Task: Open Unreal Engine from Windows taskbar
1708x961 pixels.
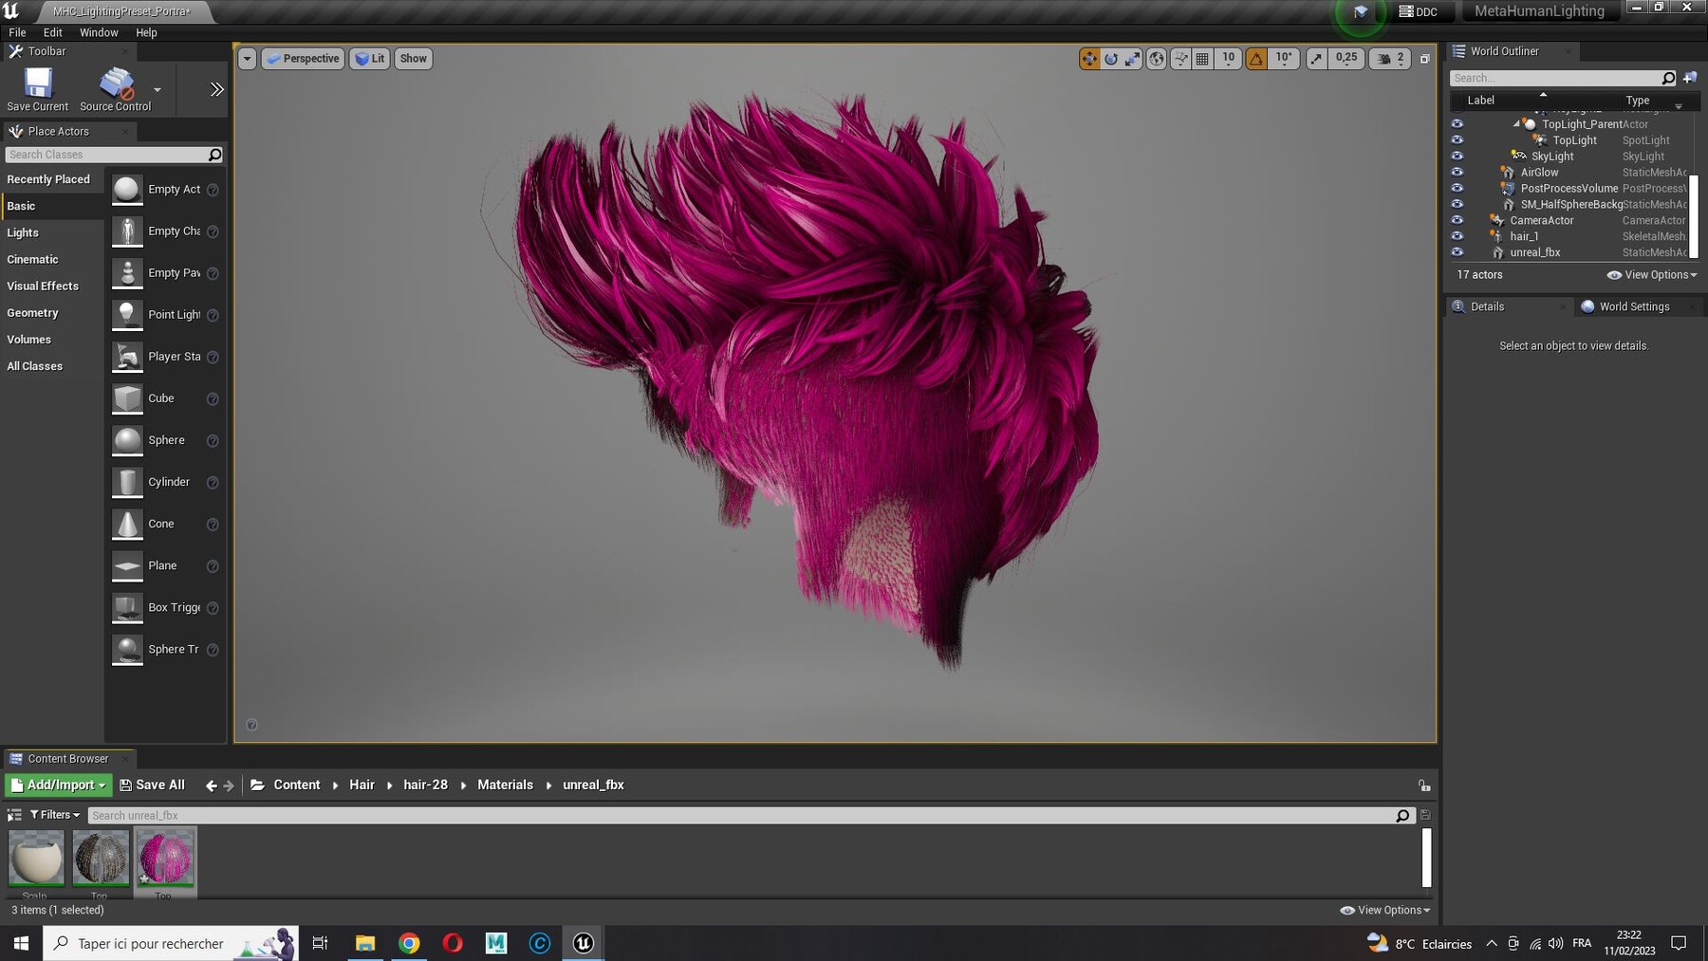Action: coord(584,943)
